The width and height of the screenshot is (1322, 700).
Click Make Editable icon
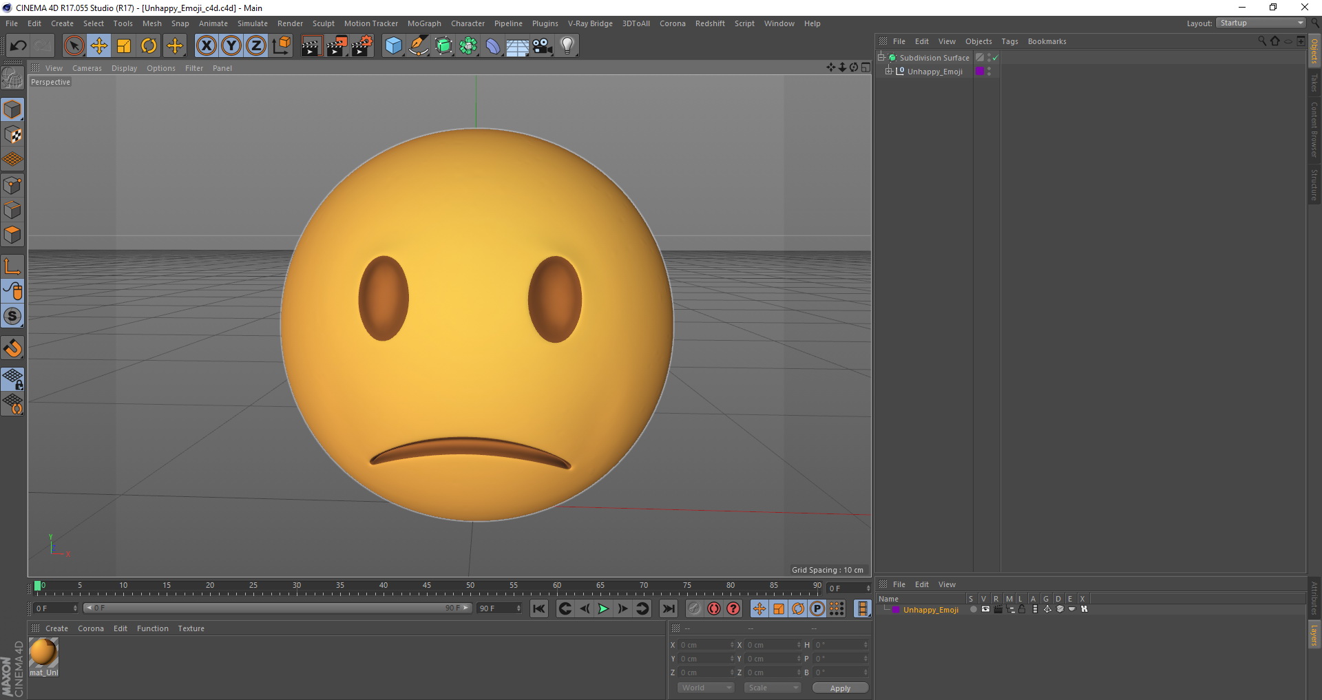point(12,78)
